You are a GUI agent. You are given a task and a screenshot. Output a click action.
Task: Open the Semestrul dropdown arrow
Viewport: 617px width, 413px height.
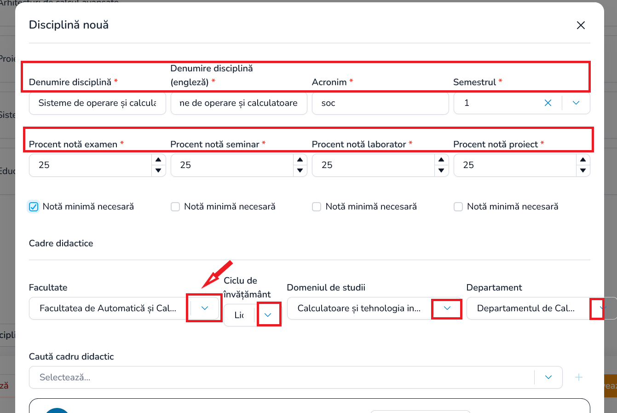click(x=576, y=103)
